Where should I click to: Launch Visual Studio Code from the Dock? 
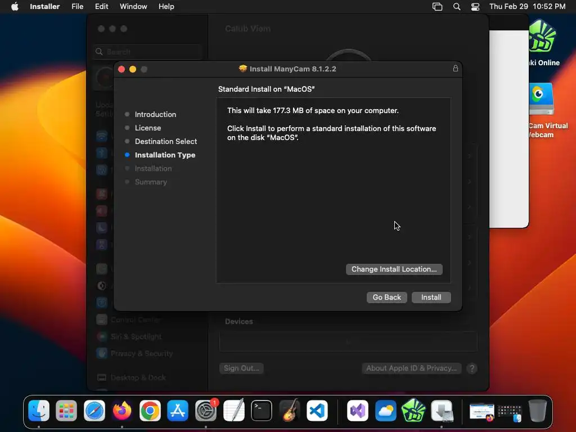click(x=317, y=410)
